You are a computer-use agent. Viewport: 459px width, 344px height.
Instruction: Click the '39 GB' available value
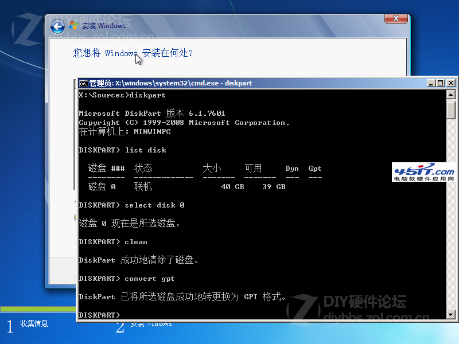[274, 187]
